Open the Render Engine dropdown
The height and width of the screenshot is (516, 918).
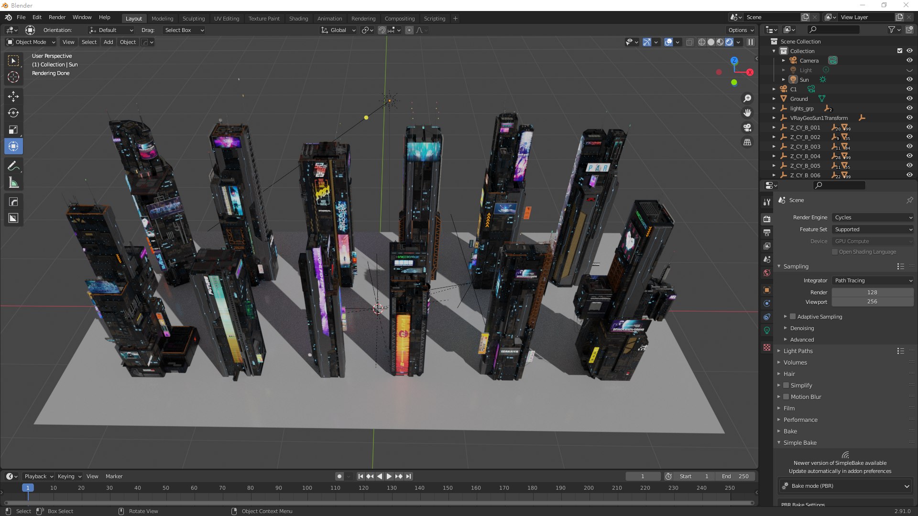(872, 217)
